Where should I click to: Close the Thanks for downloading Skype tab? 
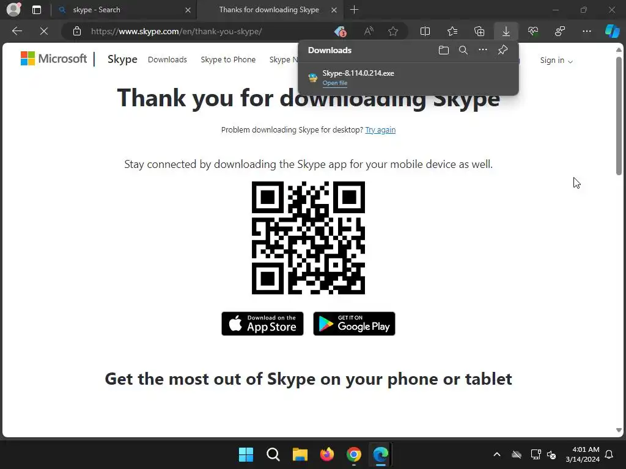(x=334, y=10)
